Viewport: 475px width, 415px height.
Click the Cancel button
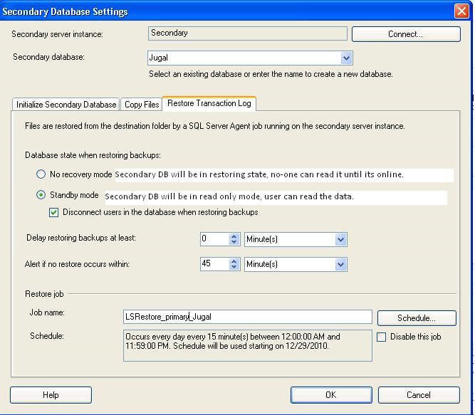pyautogui.click(x=419, y=395)
